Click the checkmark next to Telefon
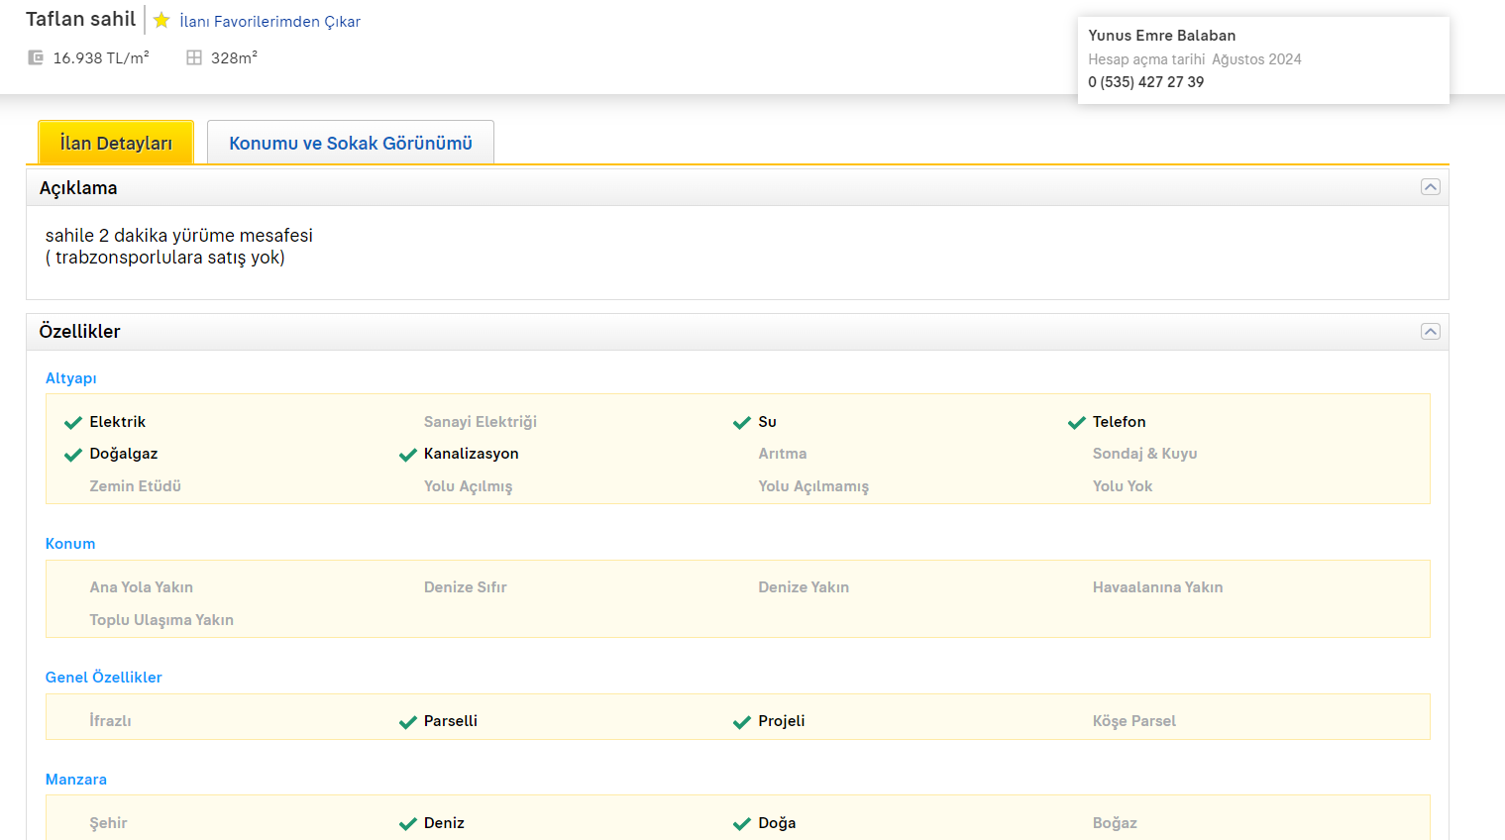The width and height of the screenshot is (1505, 840). 1076,423
